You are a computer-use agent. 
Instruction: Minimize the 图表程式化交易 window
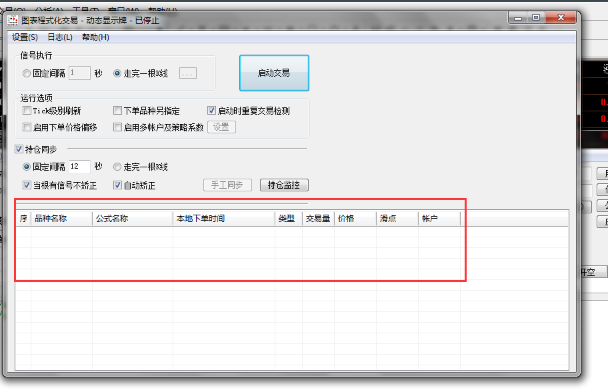coord(517,17)
